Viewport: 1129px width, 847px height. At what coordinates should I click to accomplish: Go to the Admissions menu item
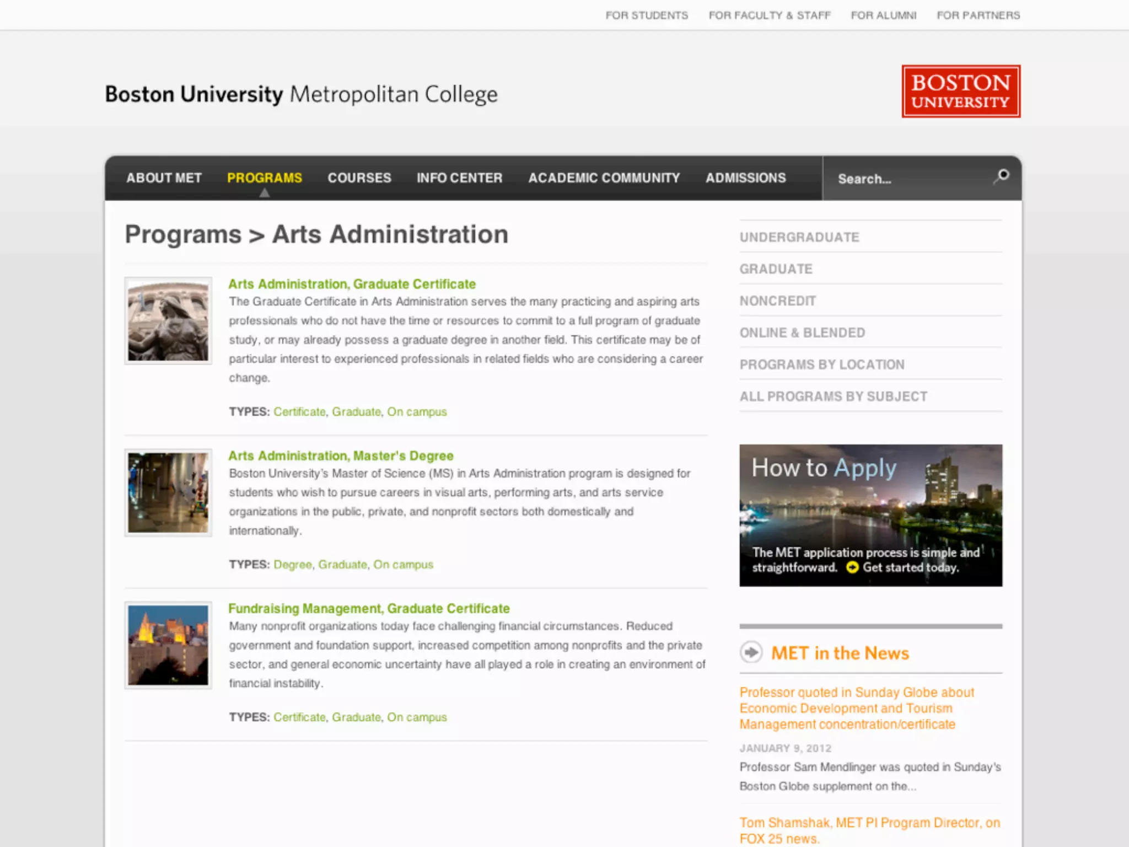point(745,178)
